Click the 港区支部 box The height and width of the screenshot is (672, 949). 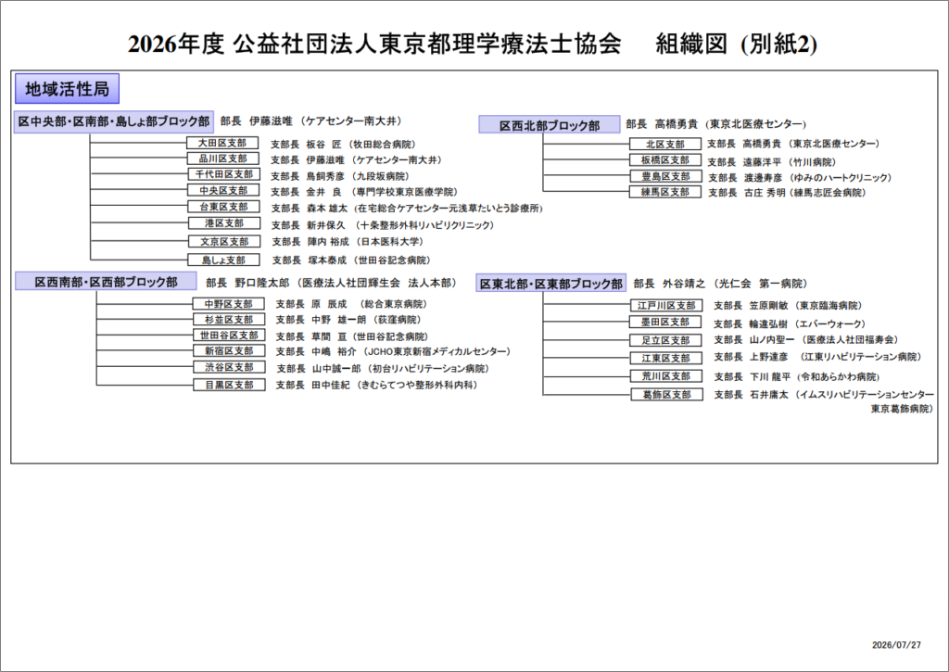coord(224,222)
